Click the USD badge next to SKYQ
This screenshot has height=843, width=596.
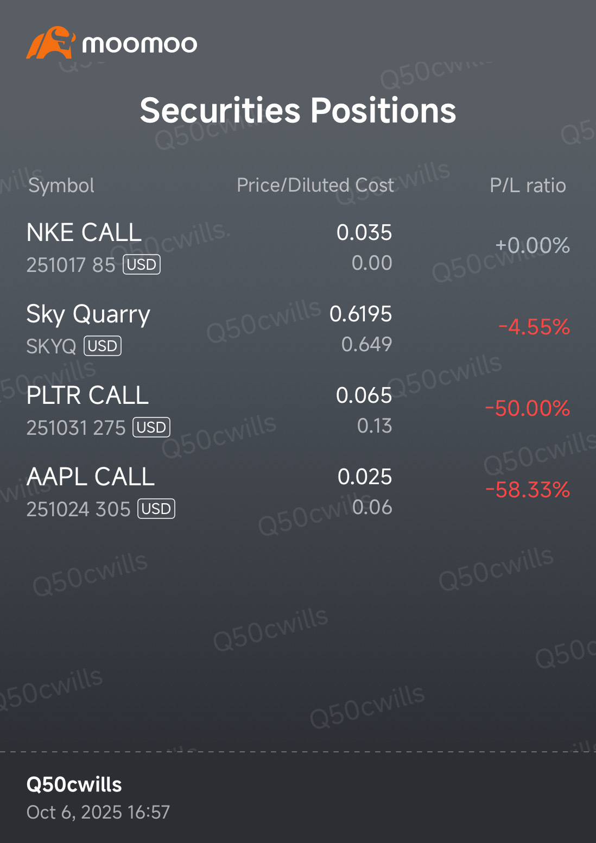[103, 346]
